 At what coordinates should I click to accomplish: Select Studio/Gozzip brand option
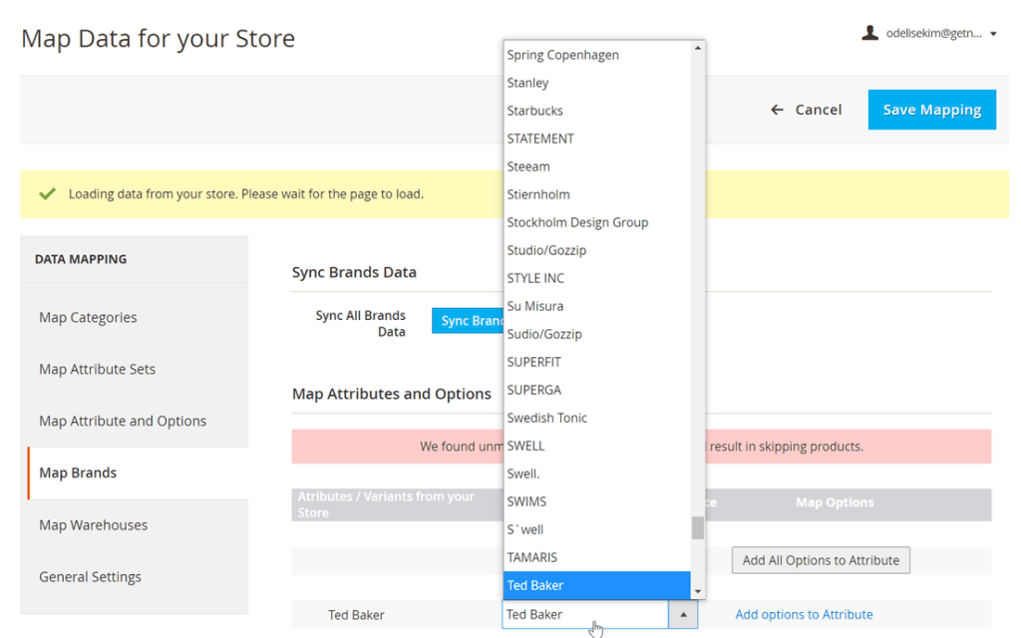pos(597,250)
